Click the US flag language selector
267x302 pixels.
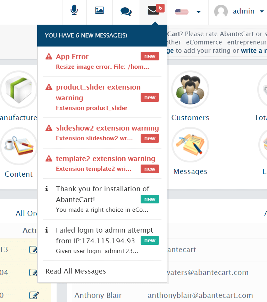pyautogui.click(x=182, y=12)
